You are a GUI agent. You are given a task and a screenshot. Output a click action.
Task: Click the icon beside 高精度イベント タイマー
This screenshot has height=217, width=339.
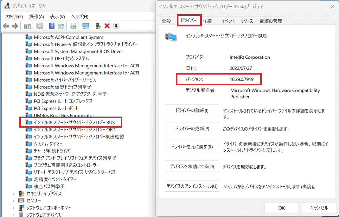click(x=29, y=179)
